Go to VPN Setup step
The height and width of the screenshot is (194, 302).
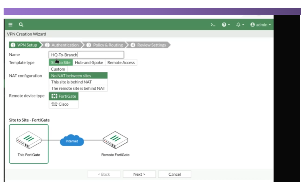click(25, 45)
